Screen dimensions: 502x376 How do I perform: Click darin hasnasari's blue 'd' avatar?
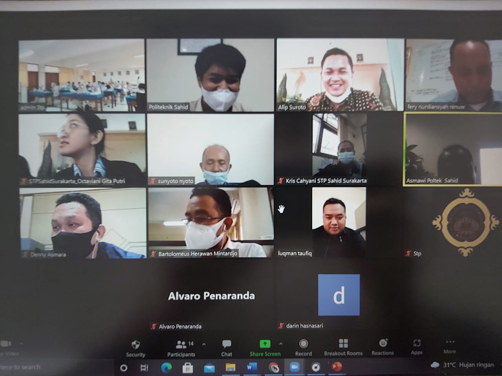click(339, 295)
